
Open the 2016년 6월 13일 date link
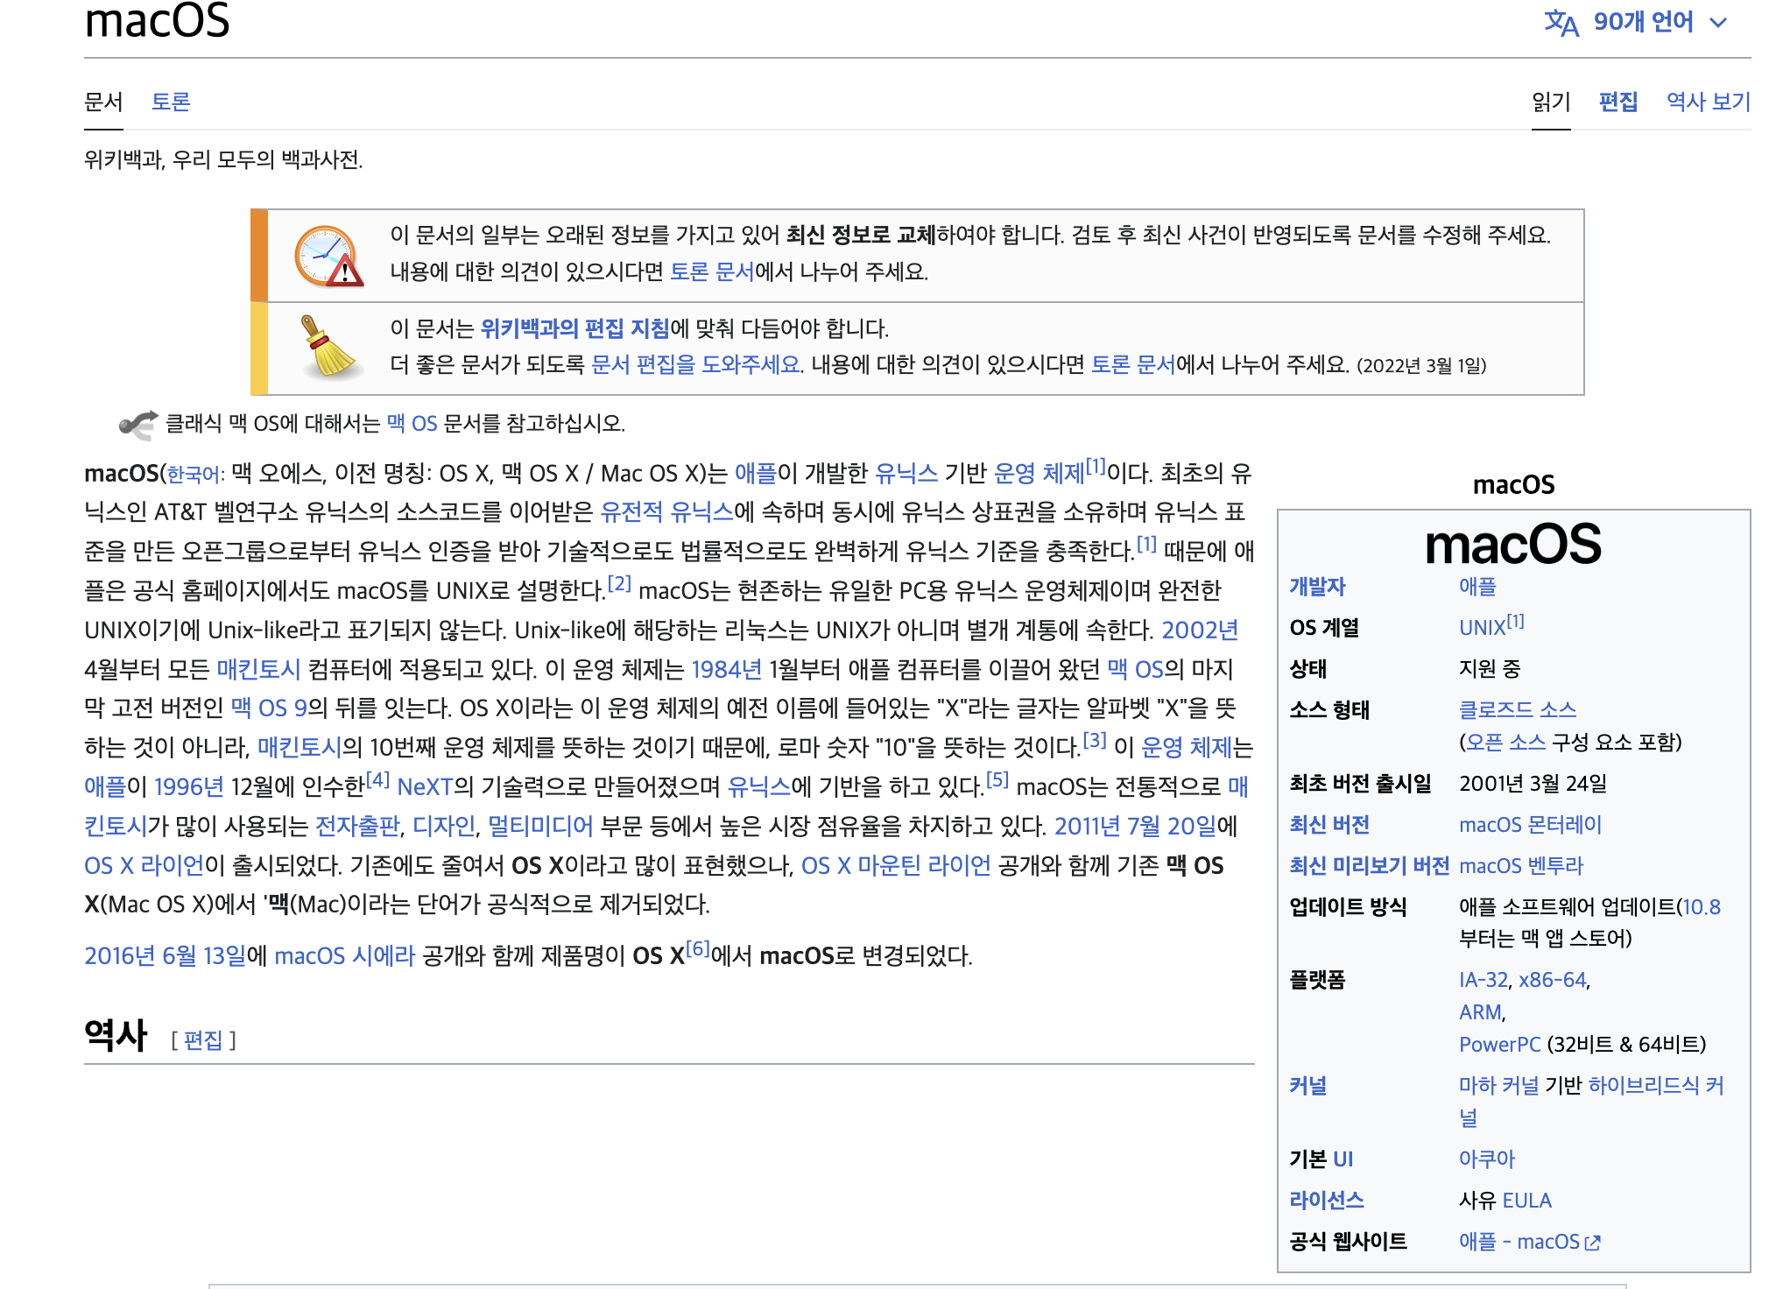(x=165, y=955)
